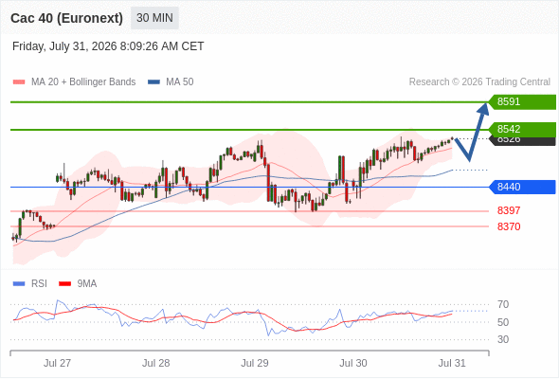The width and height of the screenshot is (559, 379).
Task: Click the 30 MIN timeframe badge
Action: tap(154, 18)
